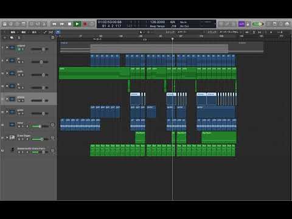Open the first Japanese menu in tracks header

click(13, 32)
